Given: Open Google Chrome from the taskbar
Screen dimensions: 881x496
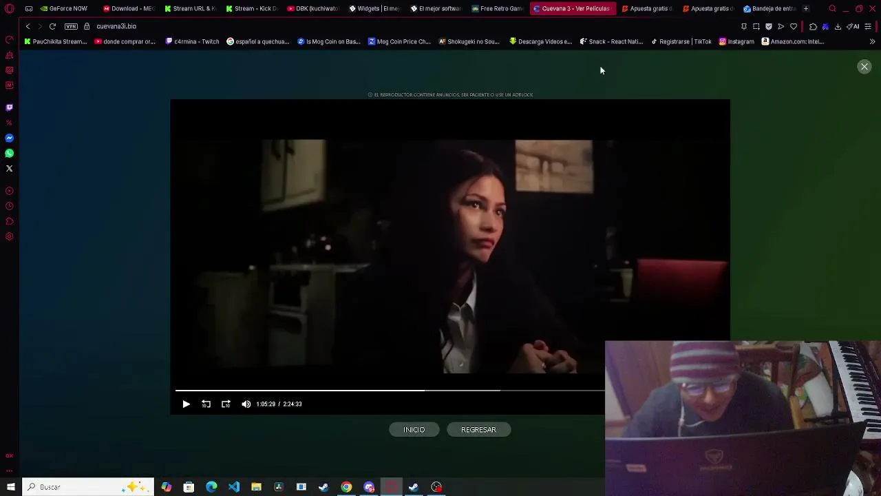Looking at the screenshot, I should tap(346, 487).
